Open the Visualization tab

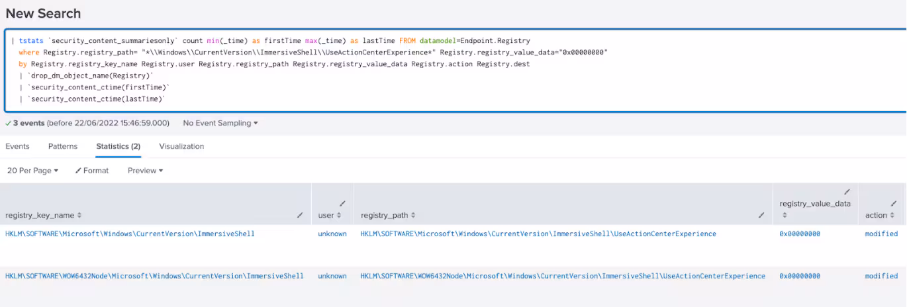pos(181,146)
